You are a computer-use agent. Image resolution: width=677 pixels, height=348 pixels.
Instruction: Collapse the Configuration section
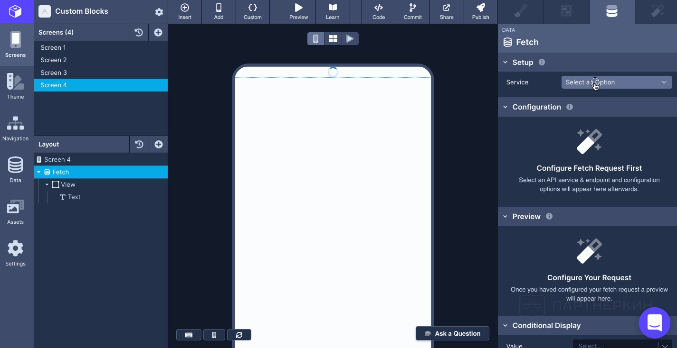505,107
